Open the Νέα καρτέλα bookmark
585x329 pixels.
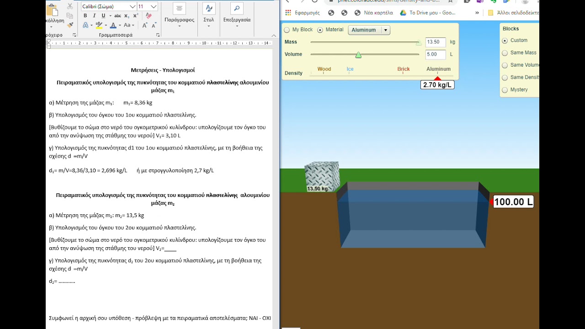coord(374,13)
